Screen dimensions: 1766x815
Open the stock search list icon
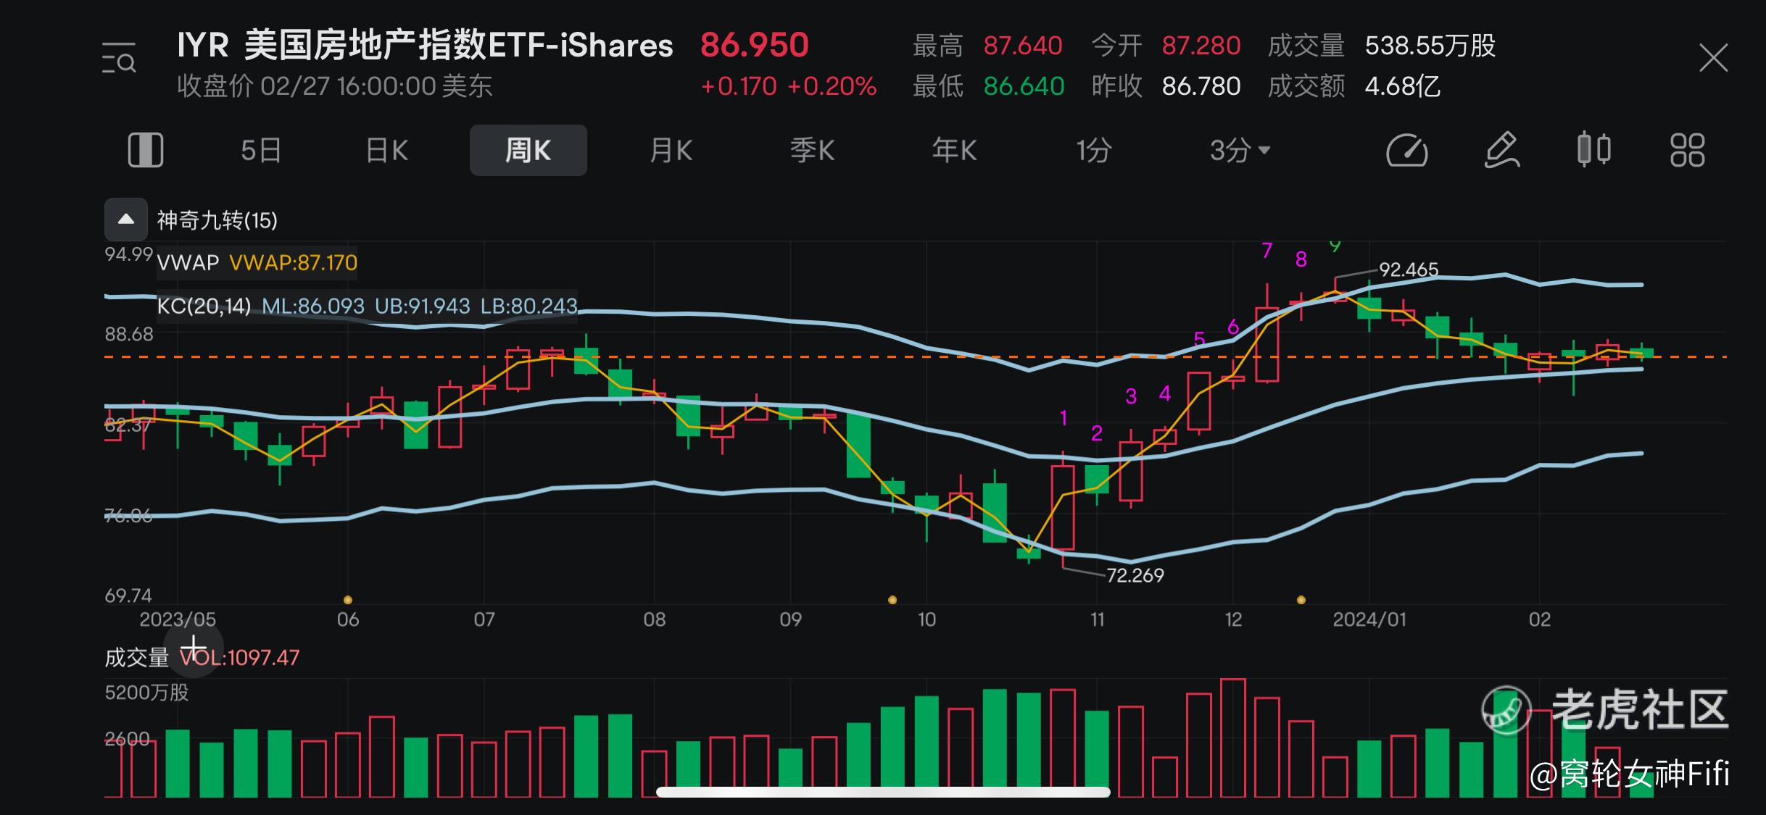(119, 59)
